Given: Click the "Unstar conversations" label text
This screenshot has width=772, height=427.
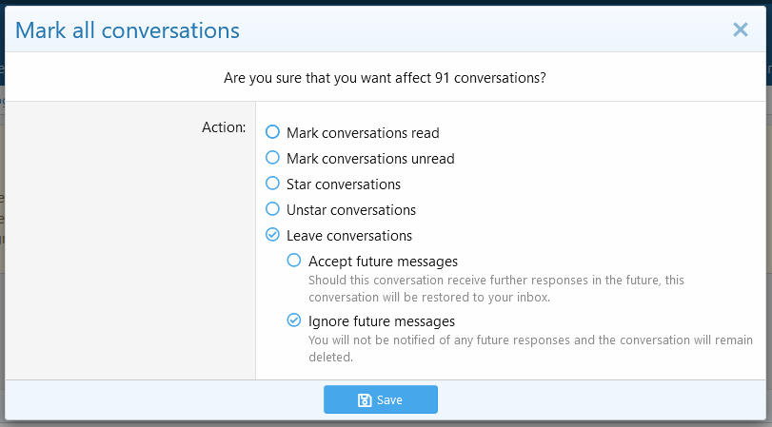Looking at the screenshot, I should click(x=351, y=210).
